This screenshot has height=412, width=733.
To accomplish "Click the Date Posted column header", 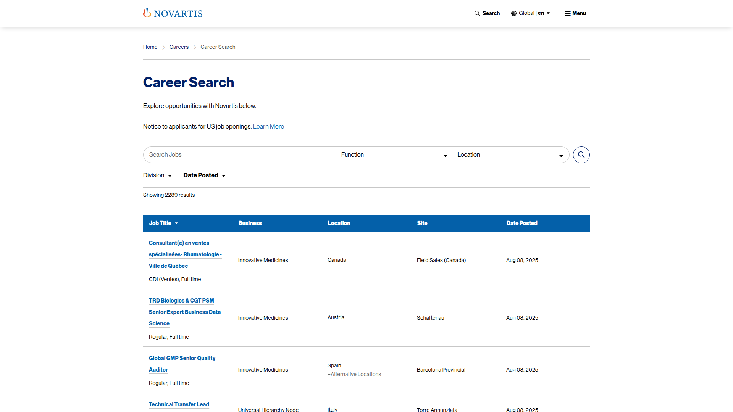I will (x=521, y=223).
